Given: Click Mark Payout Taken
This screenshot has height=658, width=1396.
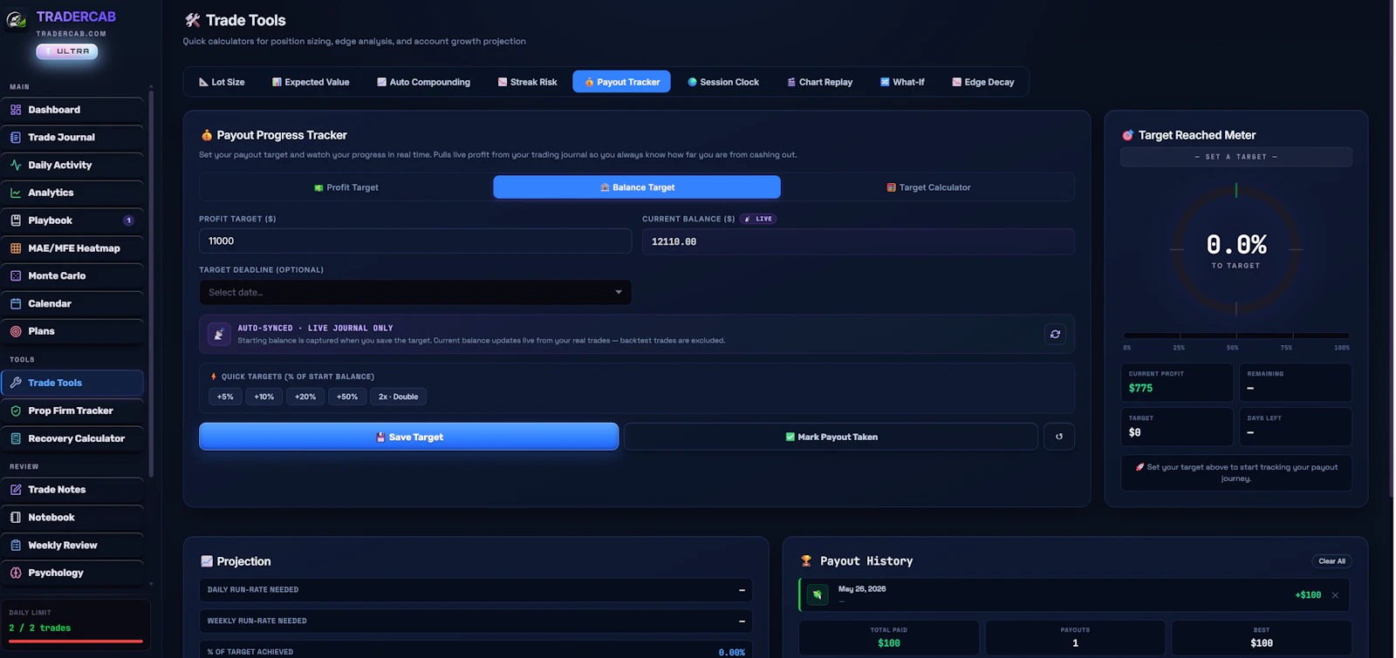Looking at the screenshot, I should [x=831, y=437].
